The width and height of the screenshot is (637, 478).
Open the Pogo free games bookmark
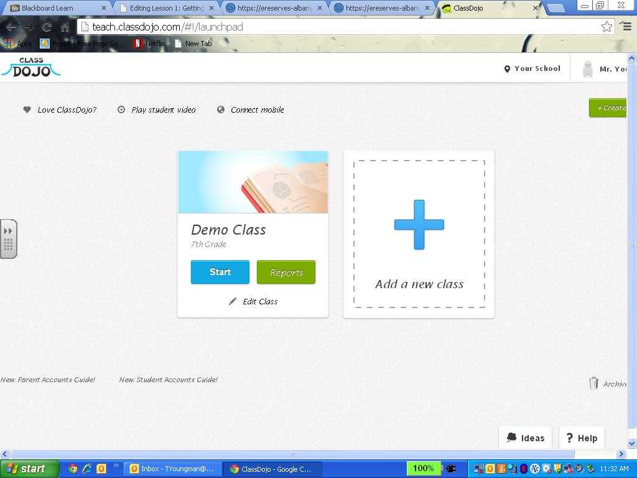(83, 44)
